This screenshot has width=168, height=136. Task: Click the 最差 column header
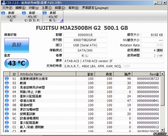tap(104, 74)
